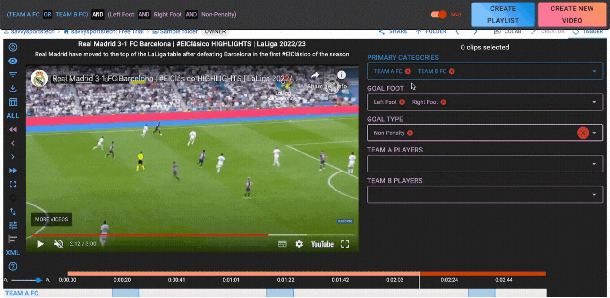
Task: Click the timeline zoom-in magnifier icon
Action: (x=48, y=280)
